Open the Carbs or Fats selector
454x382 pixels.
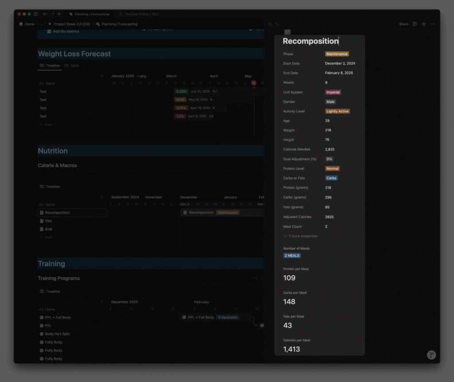331,178
